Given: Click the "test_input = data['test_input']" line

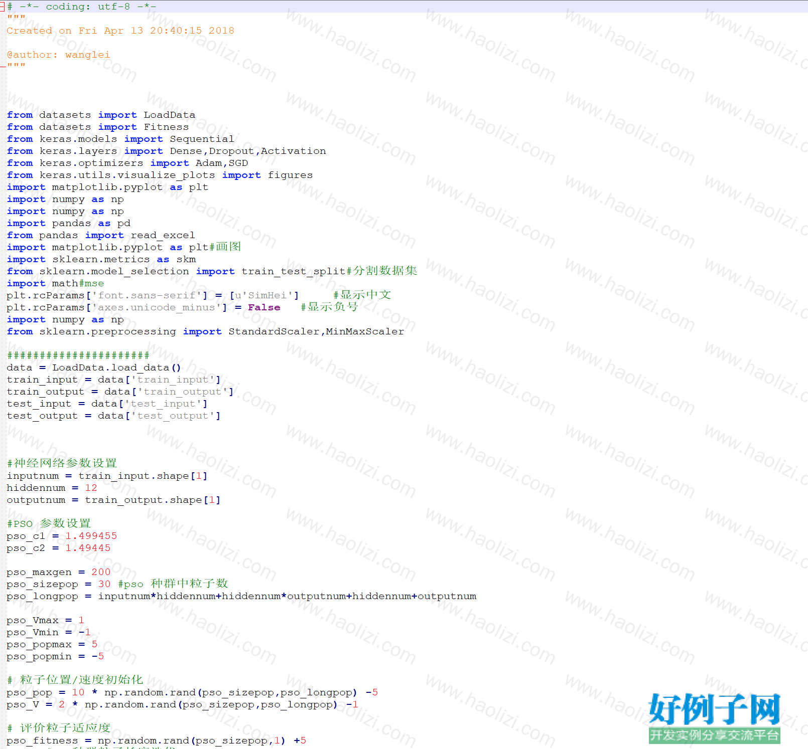Looking at the screenshot, I should (x=107, y=404).
